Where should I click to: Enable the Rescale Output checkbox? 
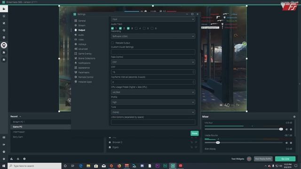[112, 43]
